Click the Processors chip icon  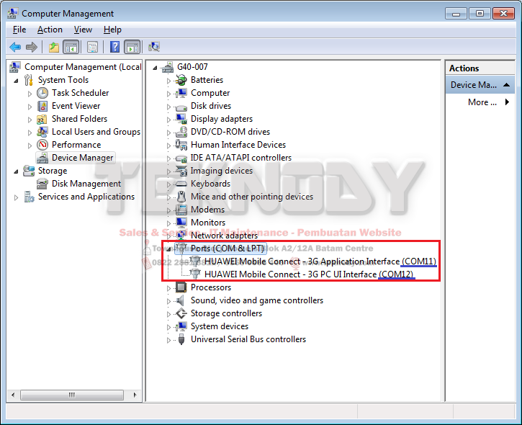coord(181,287)
